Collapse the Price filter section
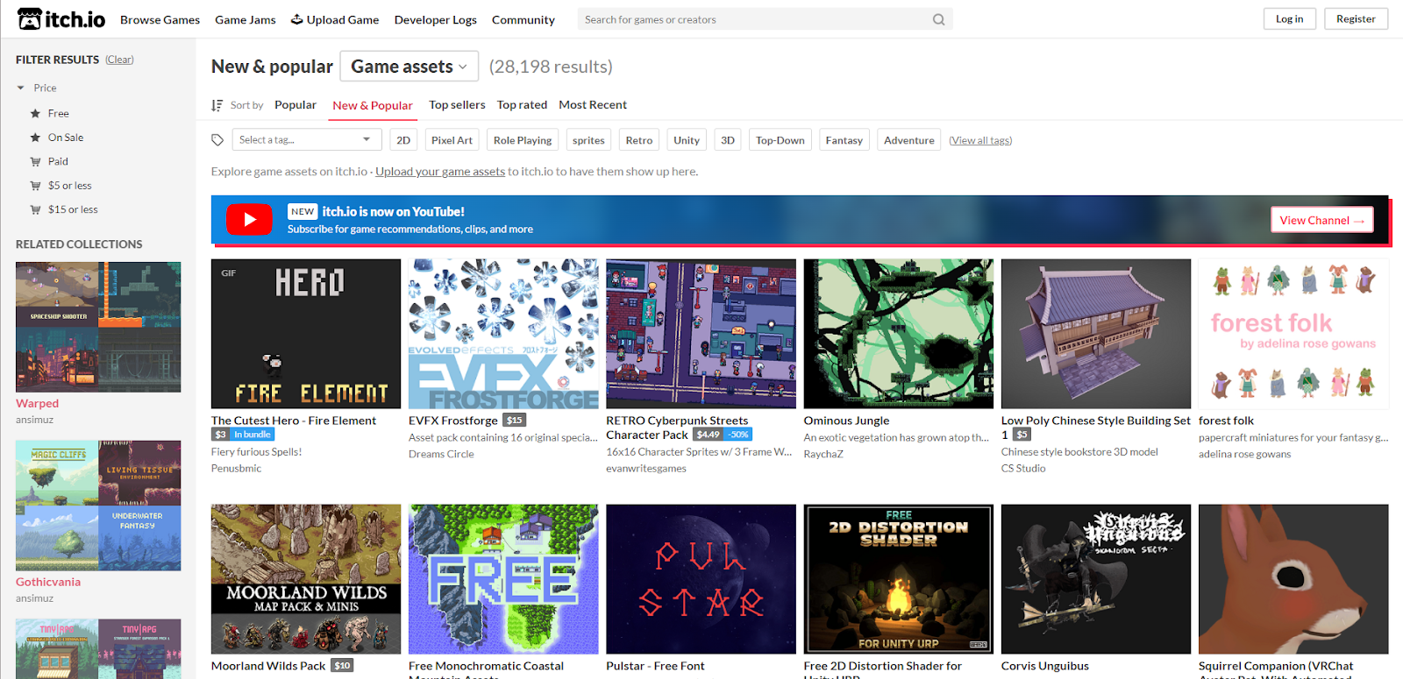1403x679 pixels. pyautogui.click(x=36, y=88)
